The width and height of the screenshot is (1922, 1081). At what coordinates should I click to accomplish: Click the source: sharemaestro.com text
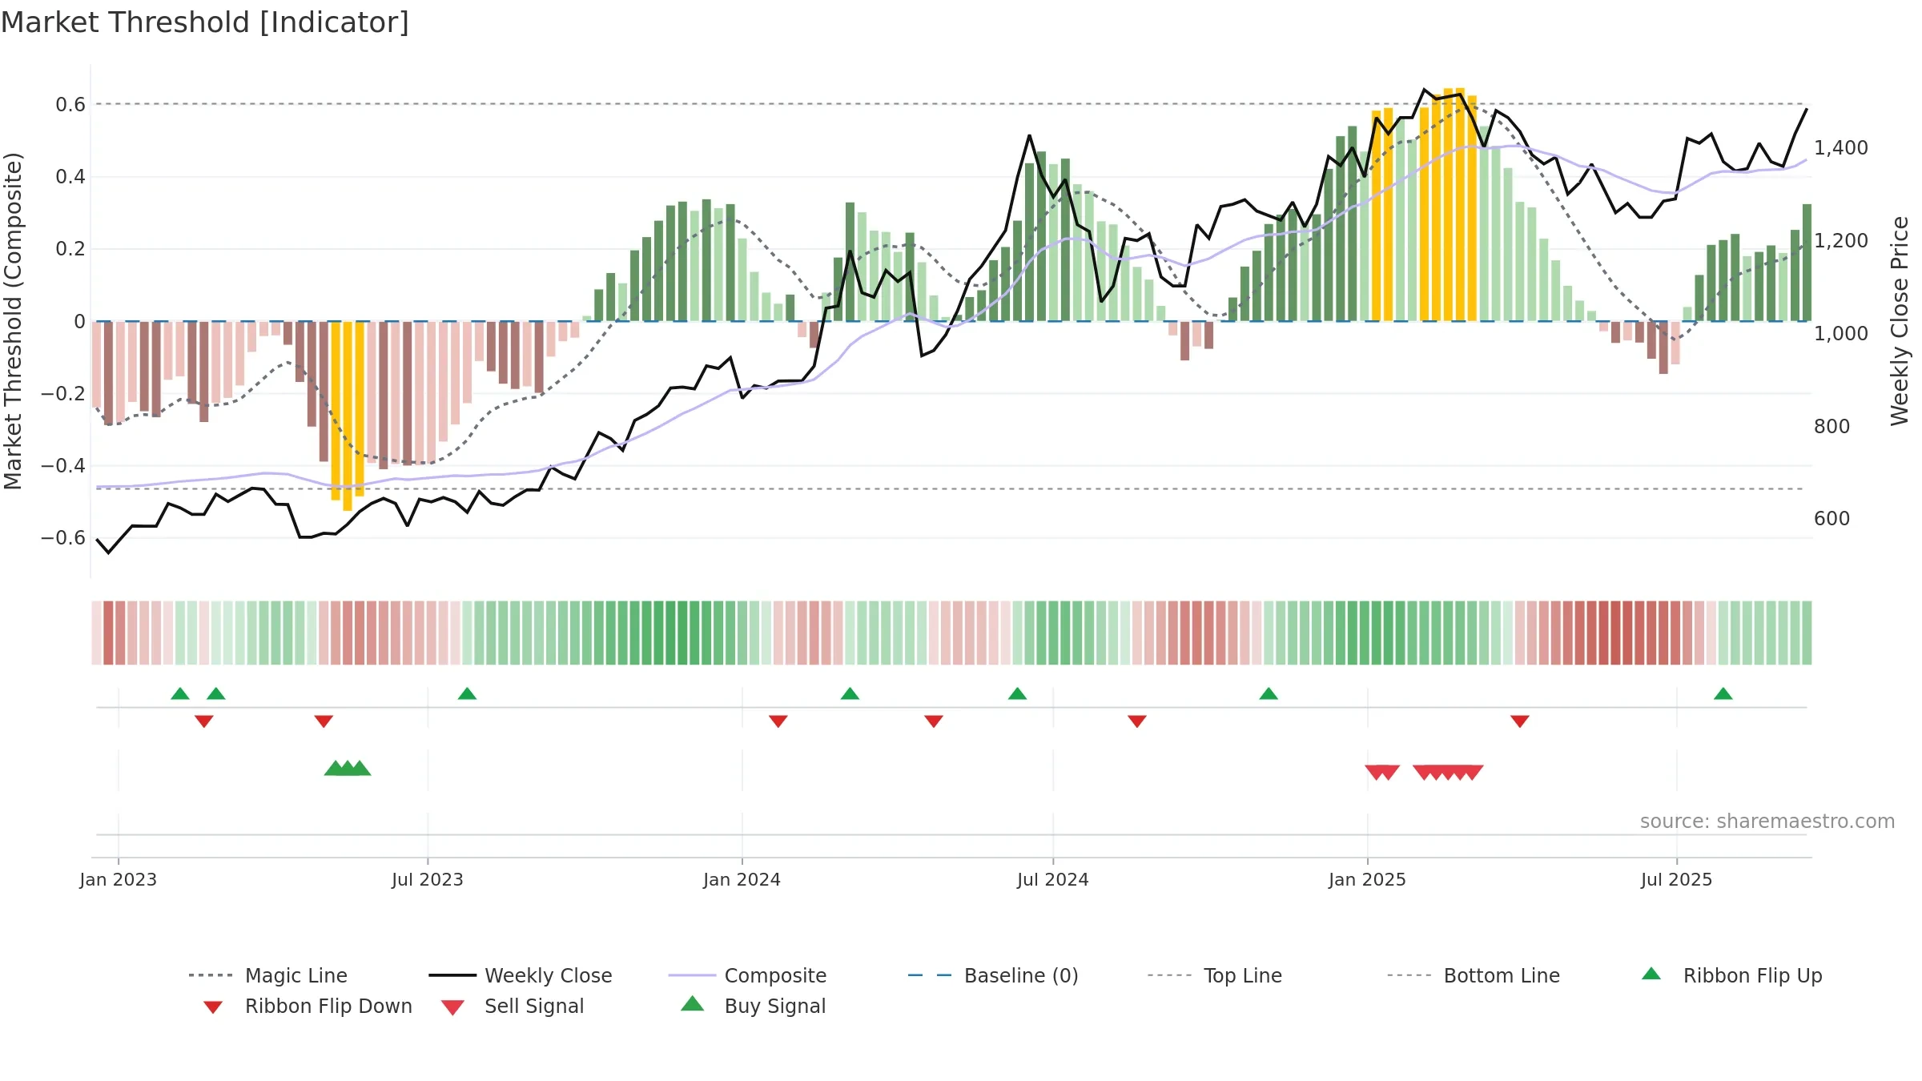coord(1767,822)
